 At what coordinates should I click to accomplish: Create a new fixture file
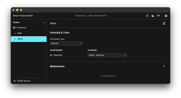[x=147, y=16]
